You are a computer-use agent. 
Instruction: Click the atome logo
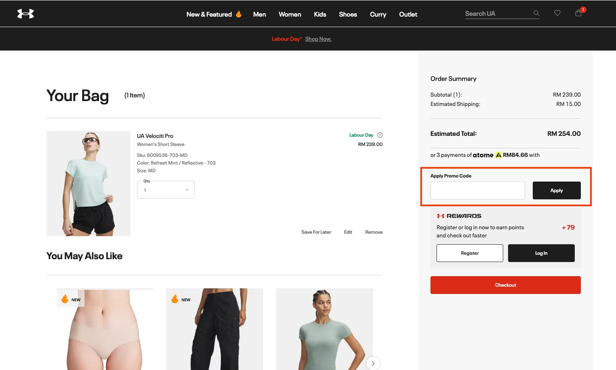coord(487,155)
